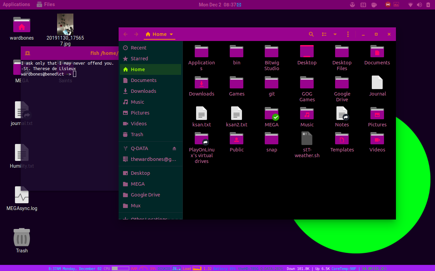Expand the Home path bar dropdown
The height and width of the screenshot is (271, 435).
(x=171, y=34)
